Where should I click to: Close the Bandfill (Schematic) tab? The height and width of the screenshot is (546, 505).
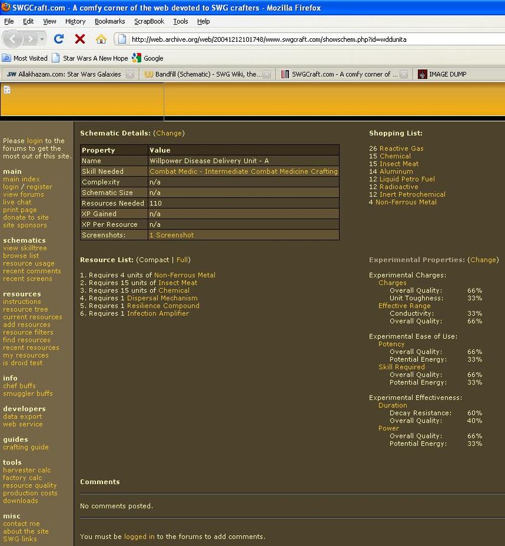point(267,74)
